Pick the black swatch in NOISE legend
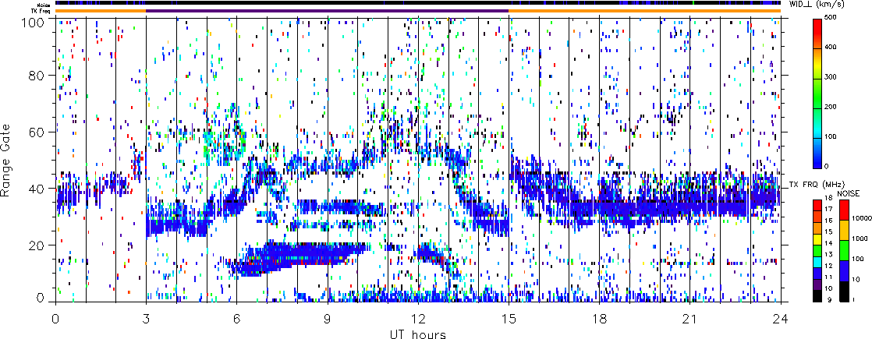Image resolution: width=872 pixels, height=339 pixels. point(844,291)
